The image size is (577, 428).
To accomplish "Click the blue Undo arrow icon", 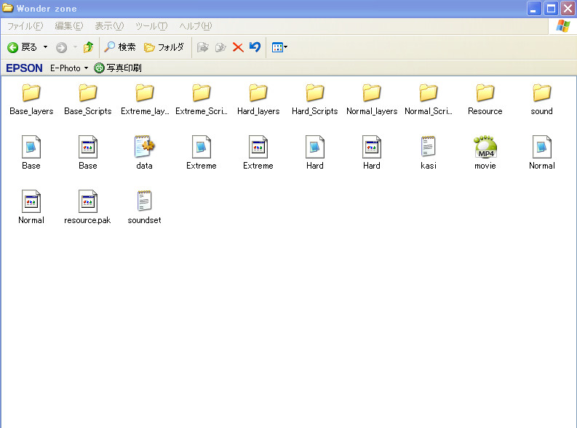I will pos(255,47).
